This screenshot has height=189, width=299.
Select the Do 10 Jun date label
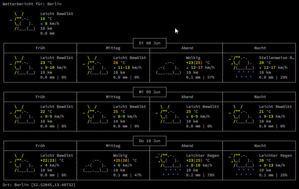(x=150, y=141)
